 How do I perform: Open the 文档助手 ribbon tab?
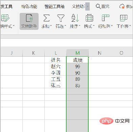[x=79, y=6]
